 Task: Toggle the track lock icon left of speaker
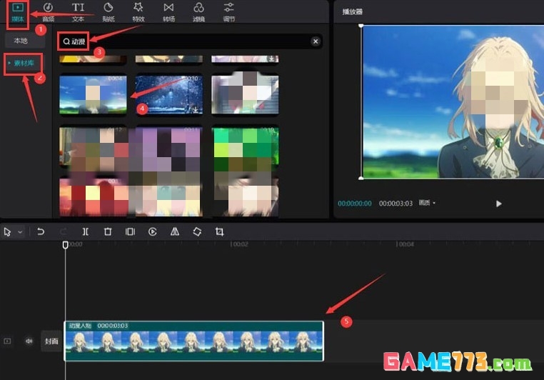pos(8,341)
